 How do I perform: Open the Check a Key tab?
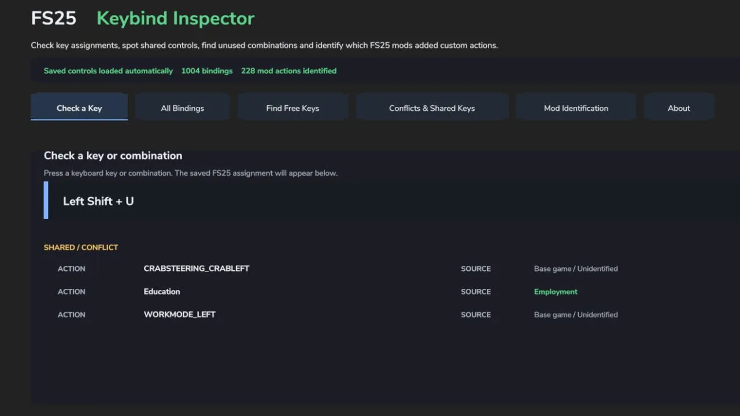tap(79, 107)
